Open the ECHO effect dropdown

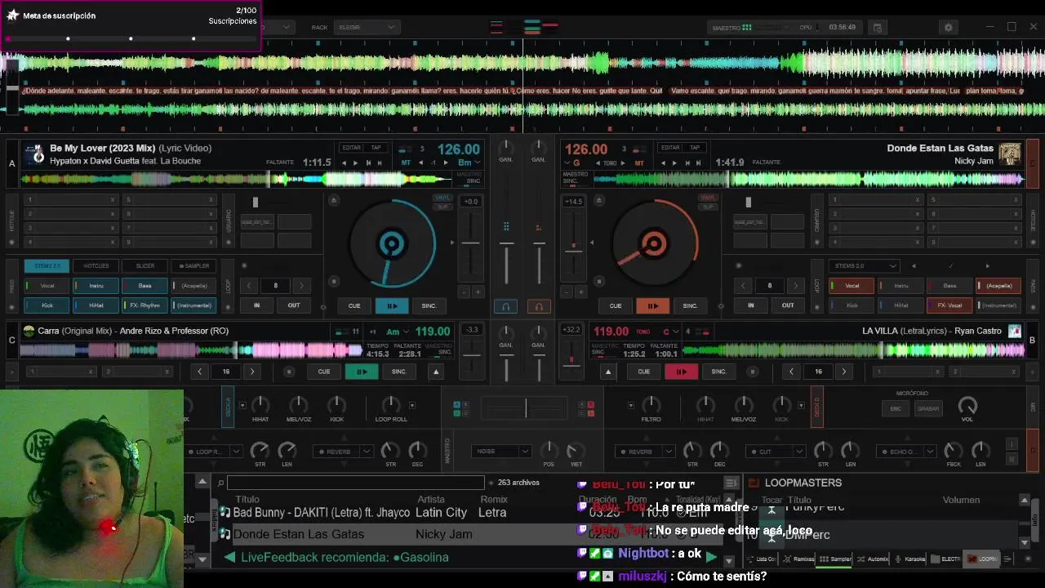pos(908,452)
